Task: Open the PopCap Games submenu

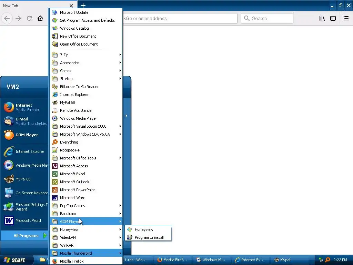Action: coord(86,206)
